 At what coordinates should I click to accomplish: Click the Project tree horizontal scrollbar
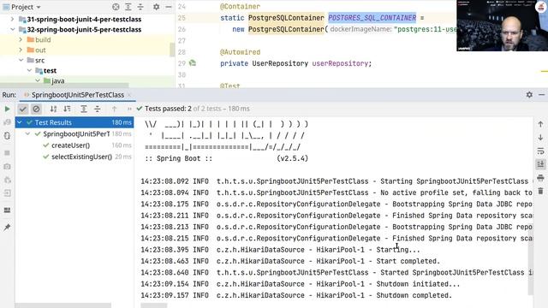[64, 86]
